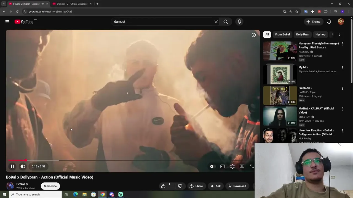The image size is (353, 198).
Task: Open the Chrome three-dot menu
Action: tap(349, 12)
